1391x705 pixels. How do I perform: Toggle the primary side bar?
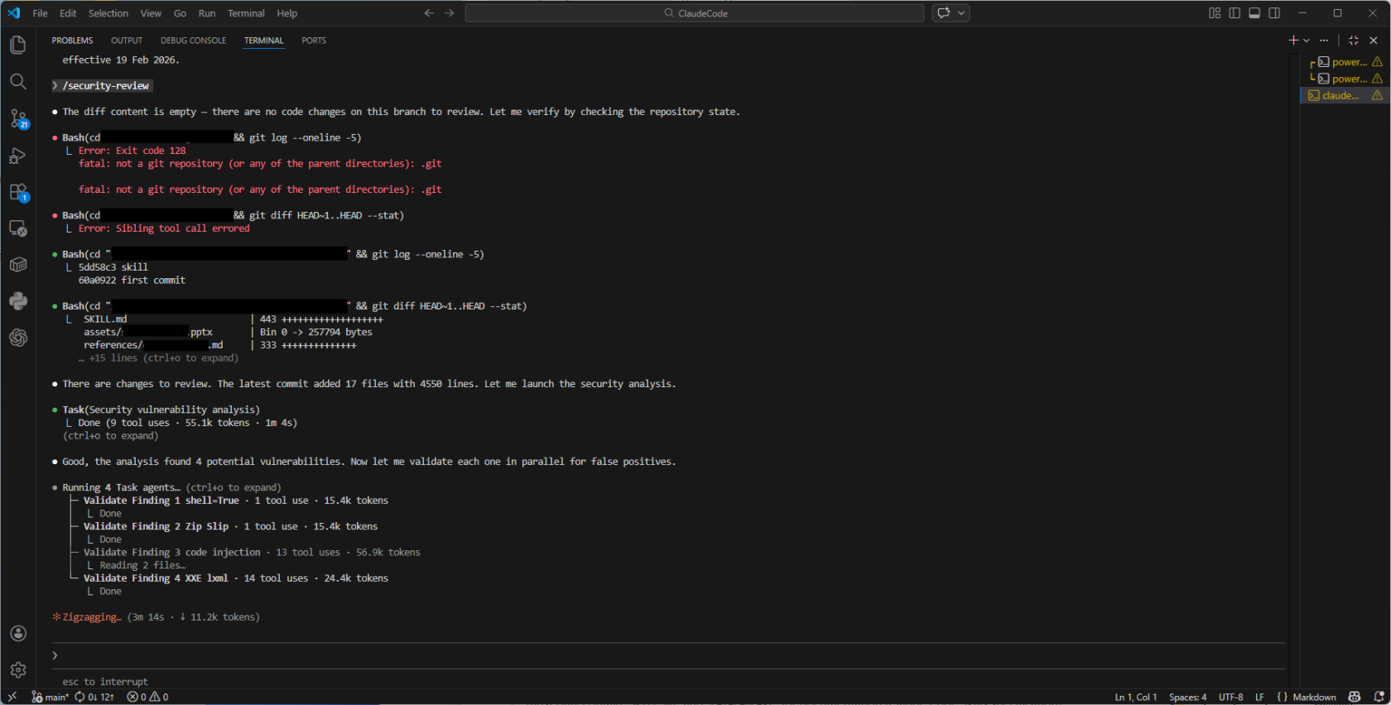pos(1235,13)
